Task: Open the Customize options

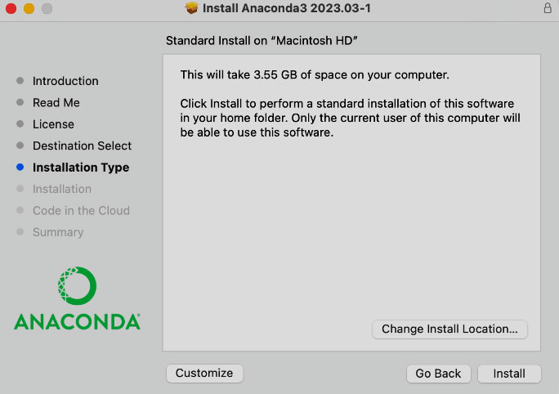Action: [x=204, y=373]
